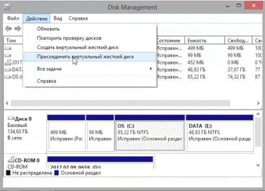Click the 48,83 ГБ capacity cell
Viewport: 265px width, 191px height.
click(x=197, y=70)
